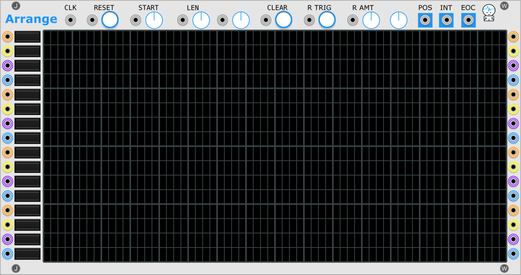Click the POS output jack

(425, 20)
